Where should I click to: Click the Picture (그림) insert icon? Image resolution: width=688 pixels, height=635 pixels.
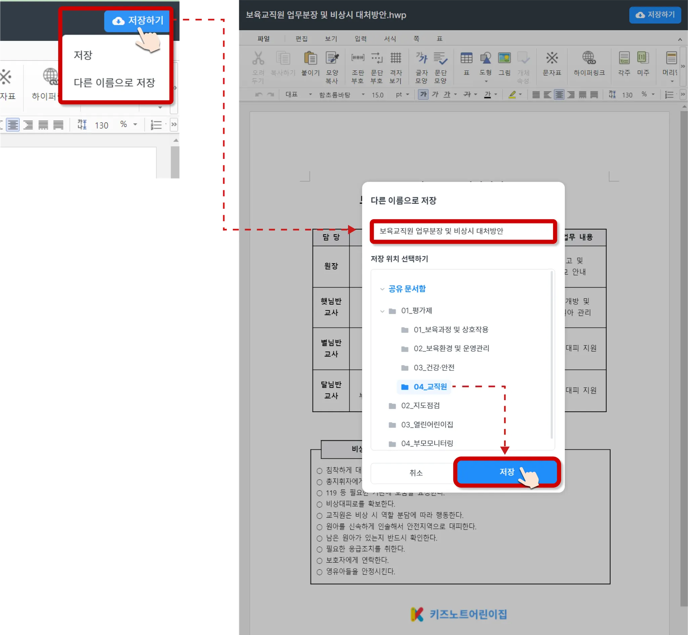click(x=504, y=58)
